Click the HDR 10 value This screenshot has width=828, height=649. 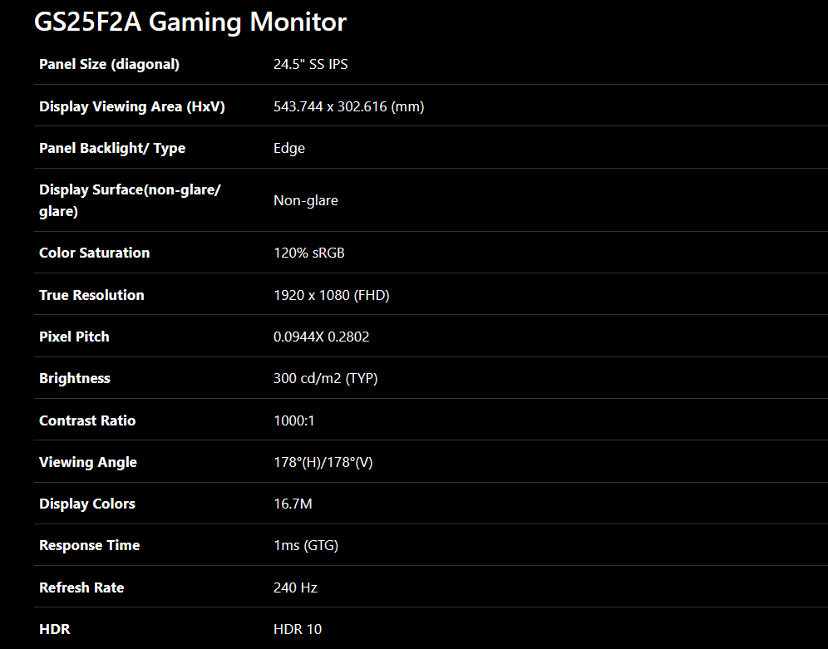[297, 629]
